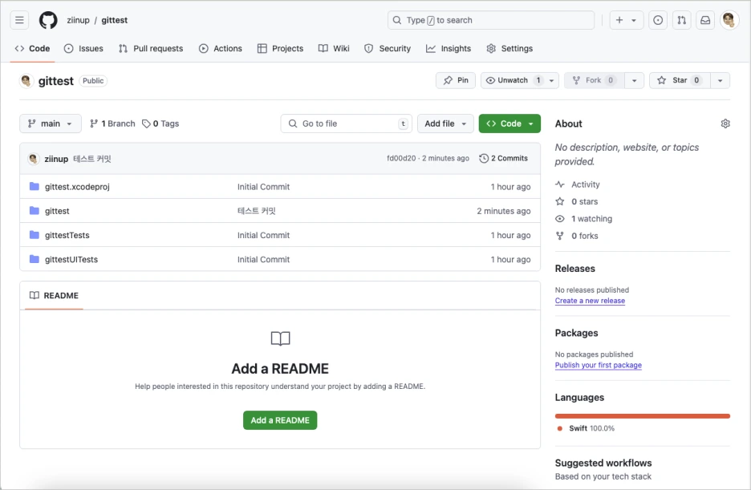The width and height of the screenshot is (751, 490).
Task: Star the repository with the Star button
Action: click(x=680, y=80)
